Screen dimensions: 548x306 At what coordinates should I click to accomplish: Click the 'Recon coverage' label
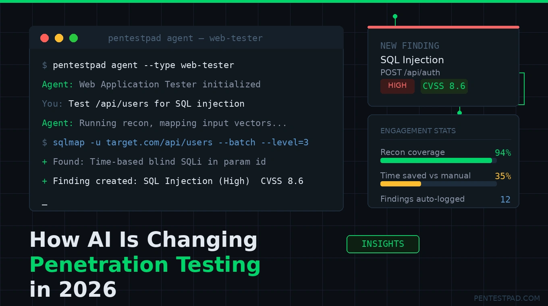click(413, 153)
